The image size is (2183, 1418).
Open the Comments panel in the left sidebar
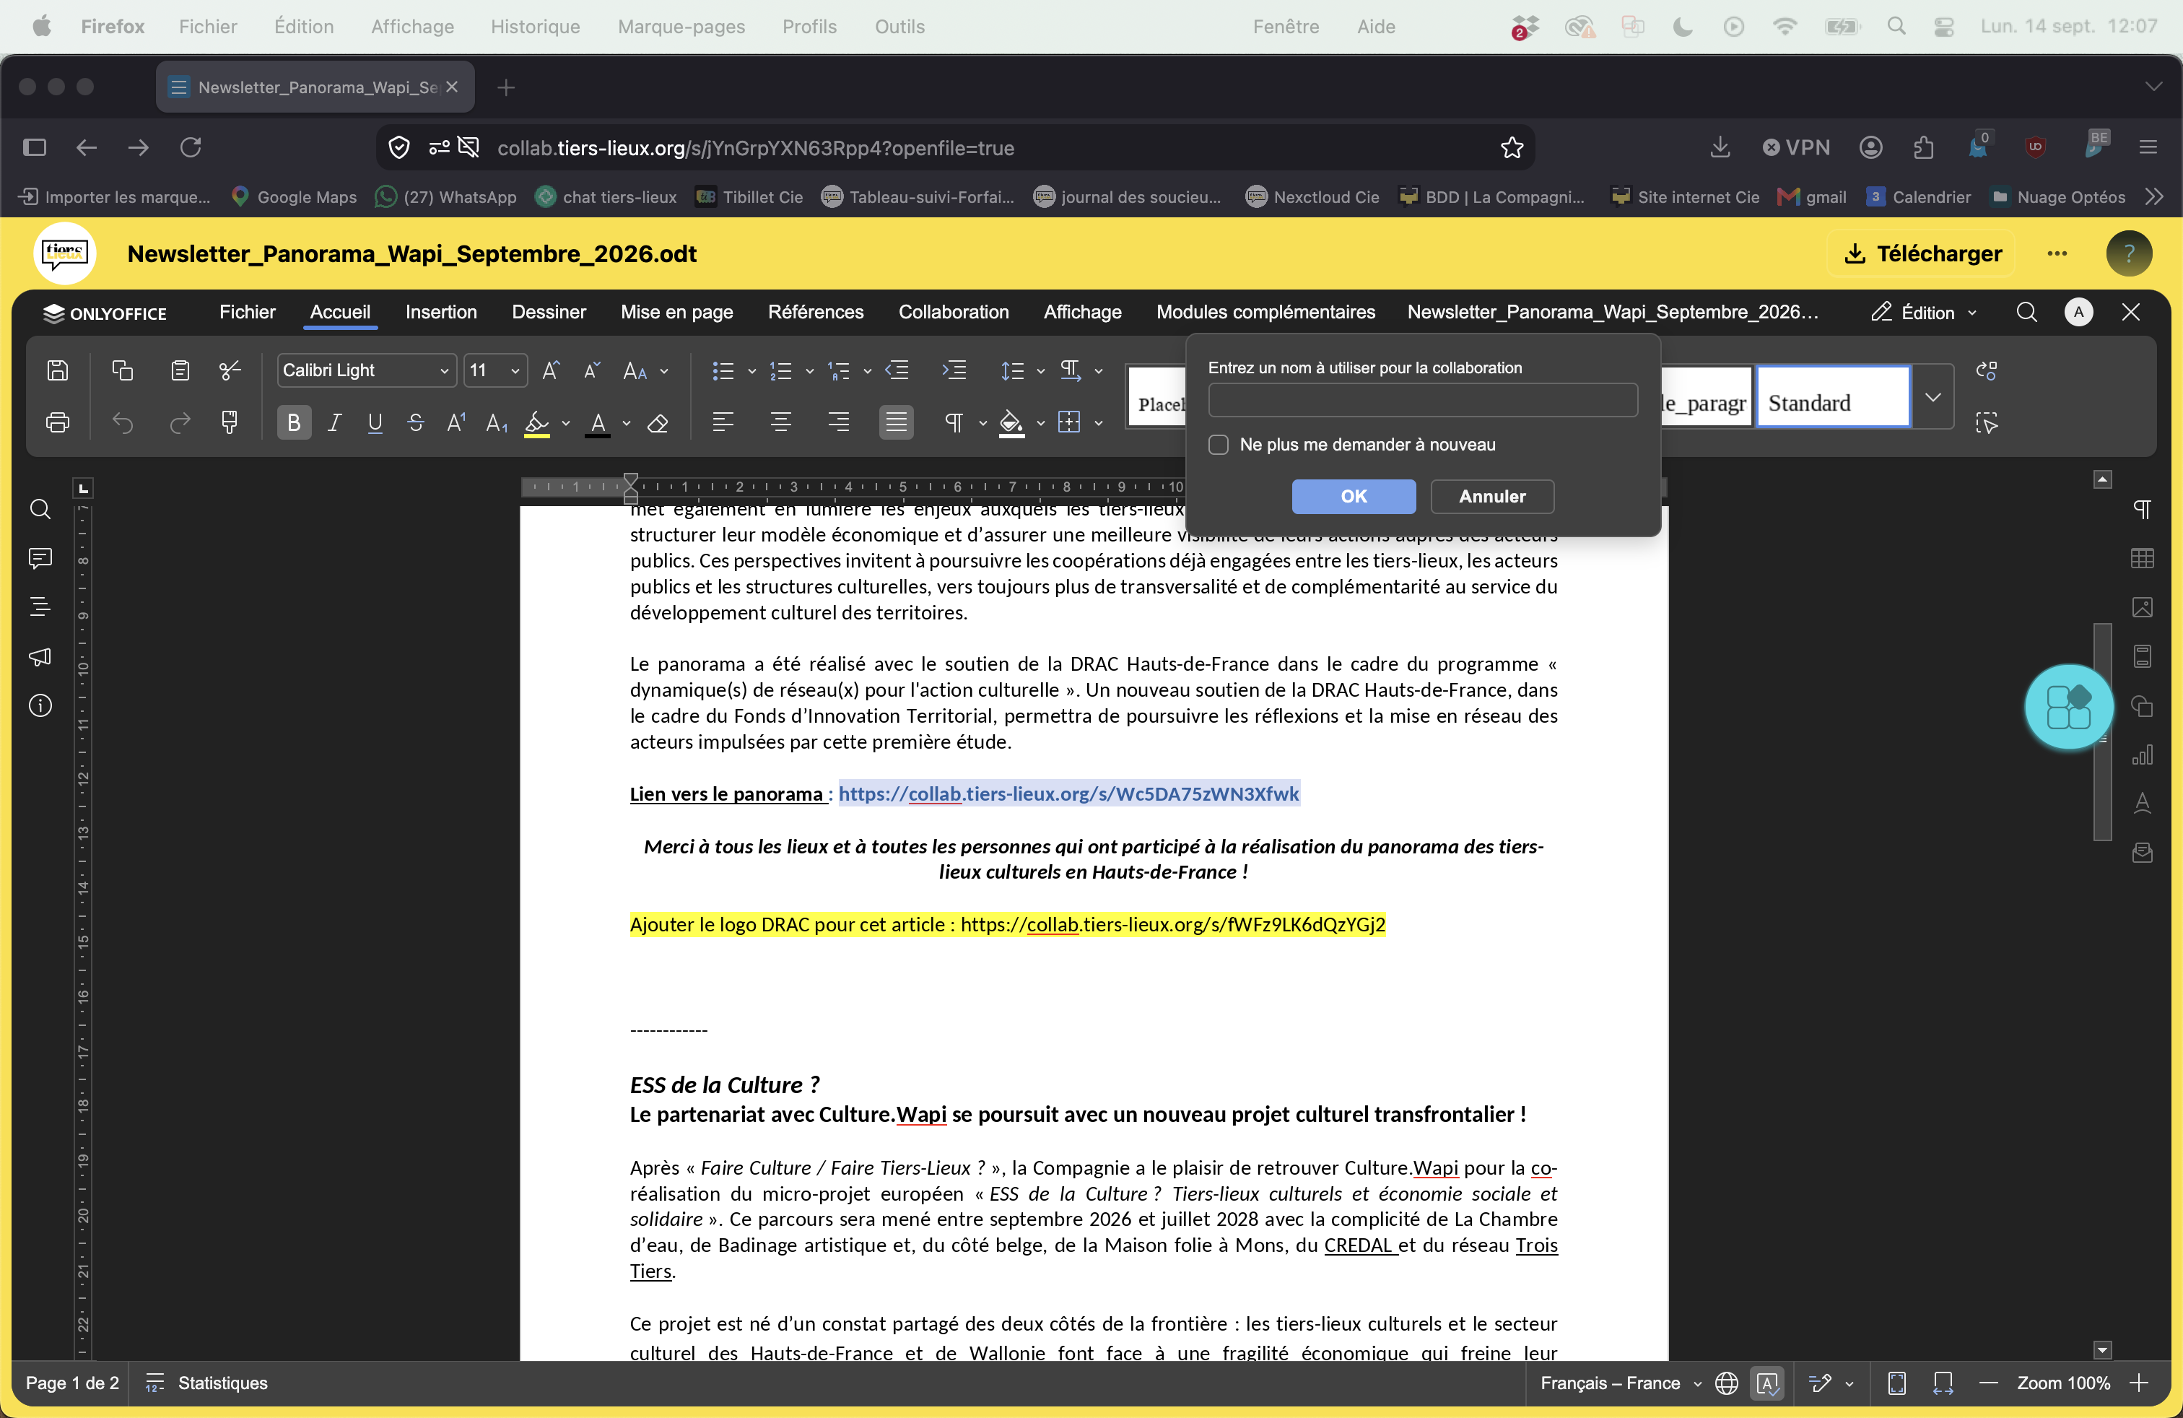pyautogui.click(x=40, y=557)
